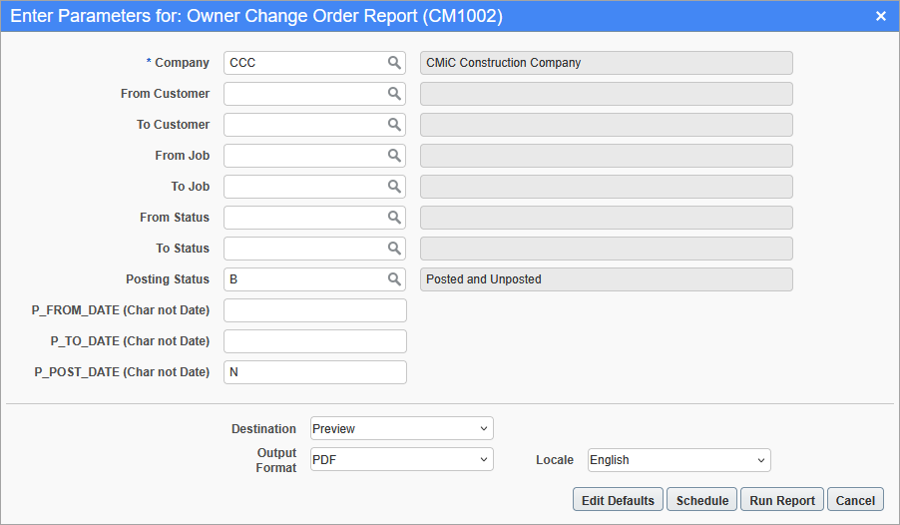Click the 'Posting Status' field label

click(168, 279)
